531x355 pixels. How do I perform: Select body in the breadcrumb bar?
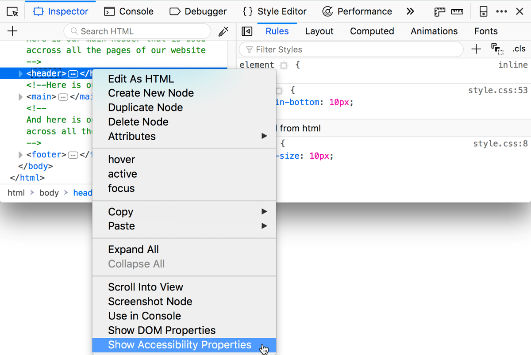point(49,192)
